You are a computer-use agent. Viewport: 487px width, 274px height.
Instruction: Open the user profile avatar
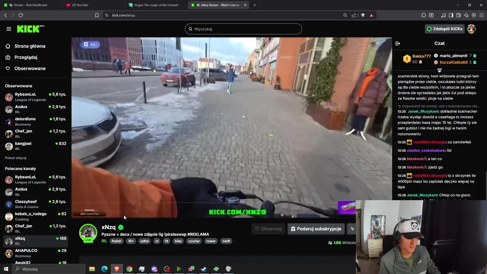tap(471, 29)
